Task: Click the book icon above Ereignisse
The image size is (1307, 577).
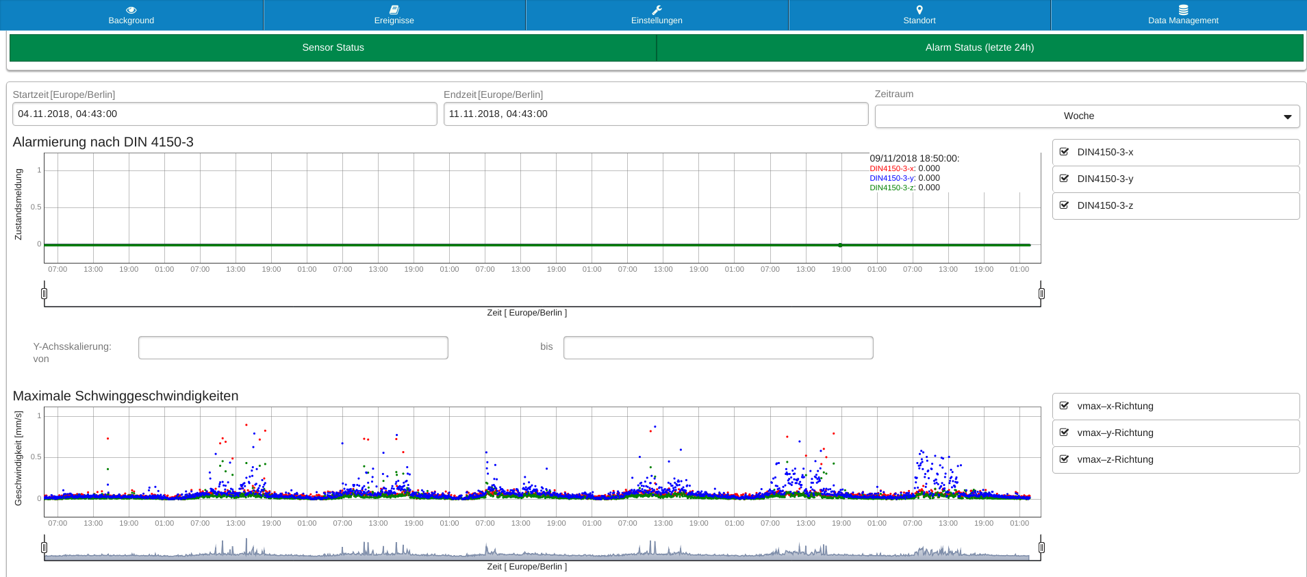Action: pyautogui.click(x=394, y=10)
